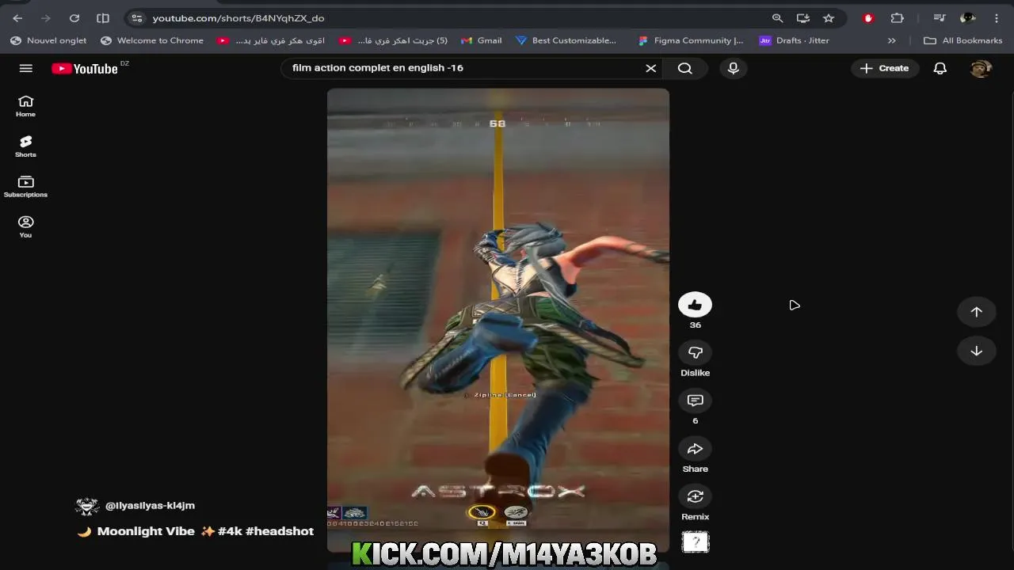This screenshot has height=570, width=1014.
Task: Open Subscriptions in the sidebar
Action: (x=25, y=187)
